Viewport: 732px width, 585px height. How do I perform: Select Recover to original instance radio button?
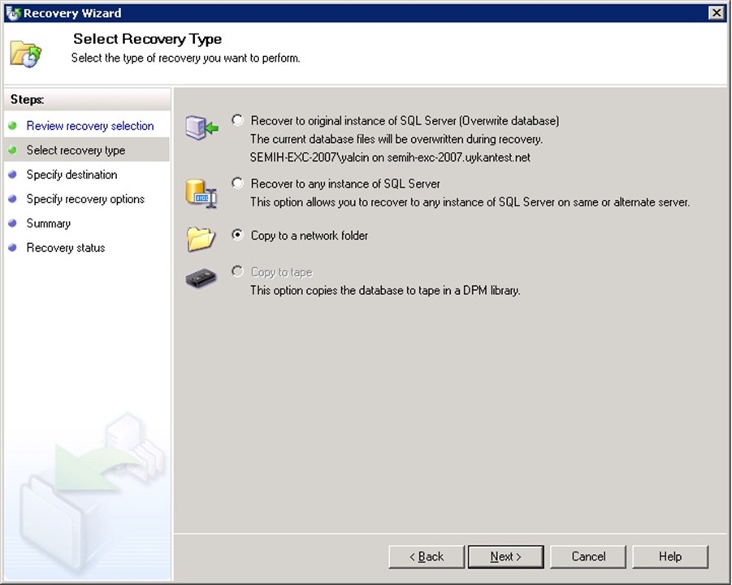coord(237,120)
